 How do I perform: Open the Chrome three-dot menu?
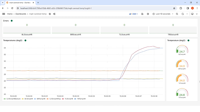click(x=197, y=8)
